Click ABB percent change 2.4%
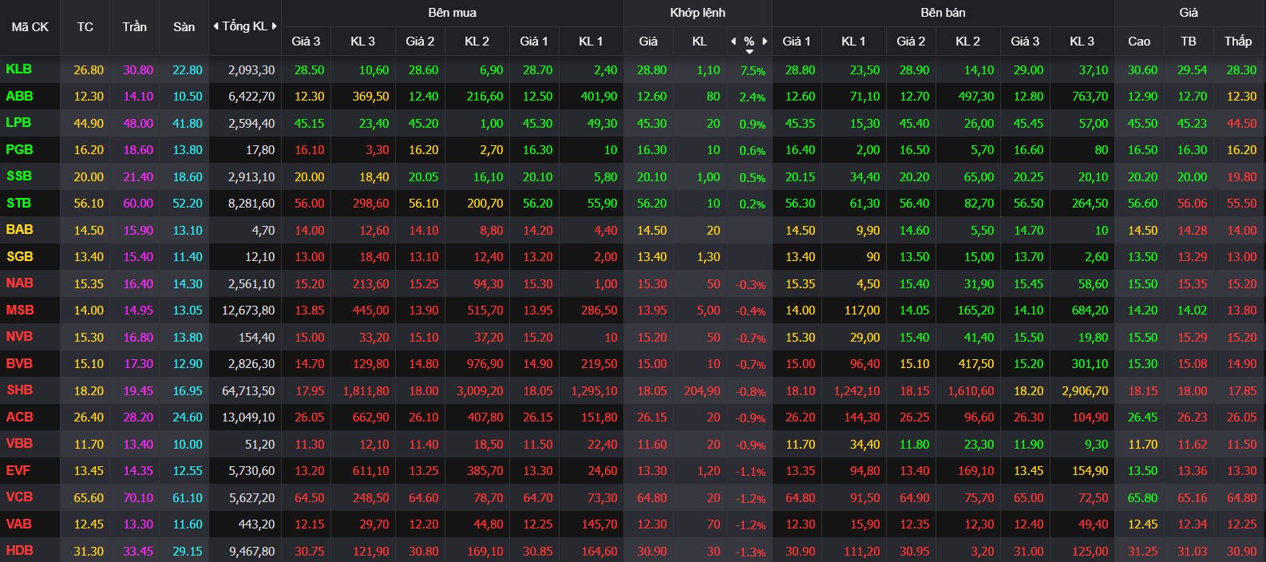This screenshot has width=1266, height=562. point(753,97)
